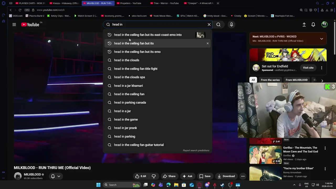Switch to the Kiesza - Hideaway tab

click(x=64, y=3)
